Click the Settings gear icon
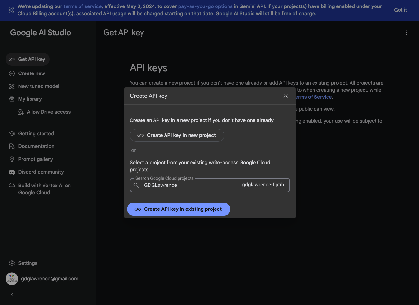419x305 pixels. [x=12, y=263]
